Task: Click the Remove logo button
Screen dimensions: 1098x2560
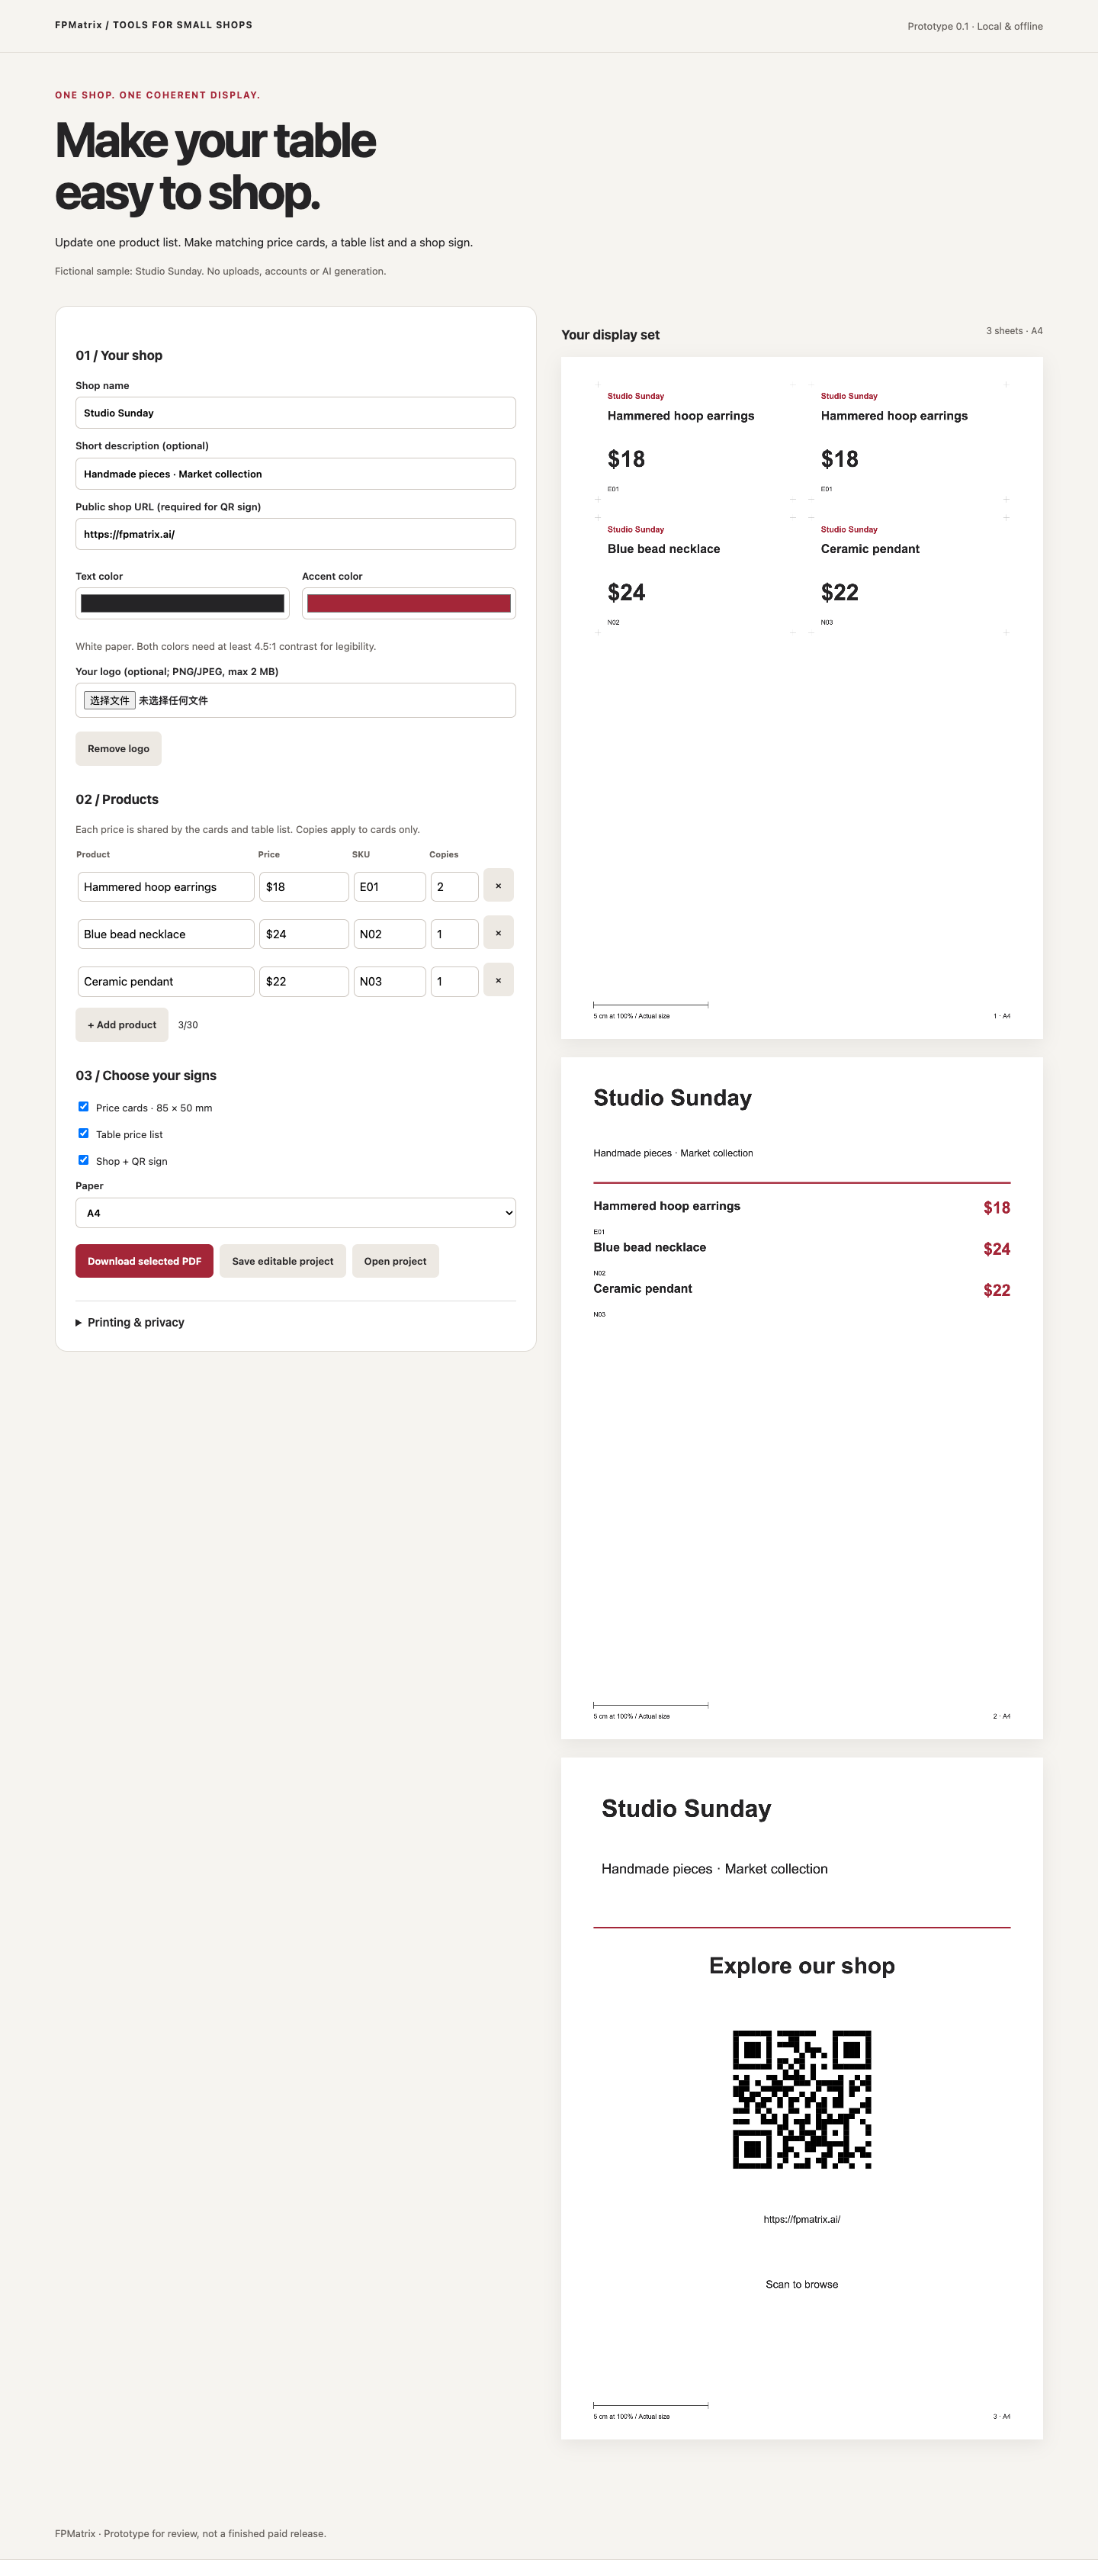Action: click(118, 748)
